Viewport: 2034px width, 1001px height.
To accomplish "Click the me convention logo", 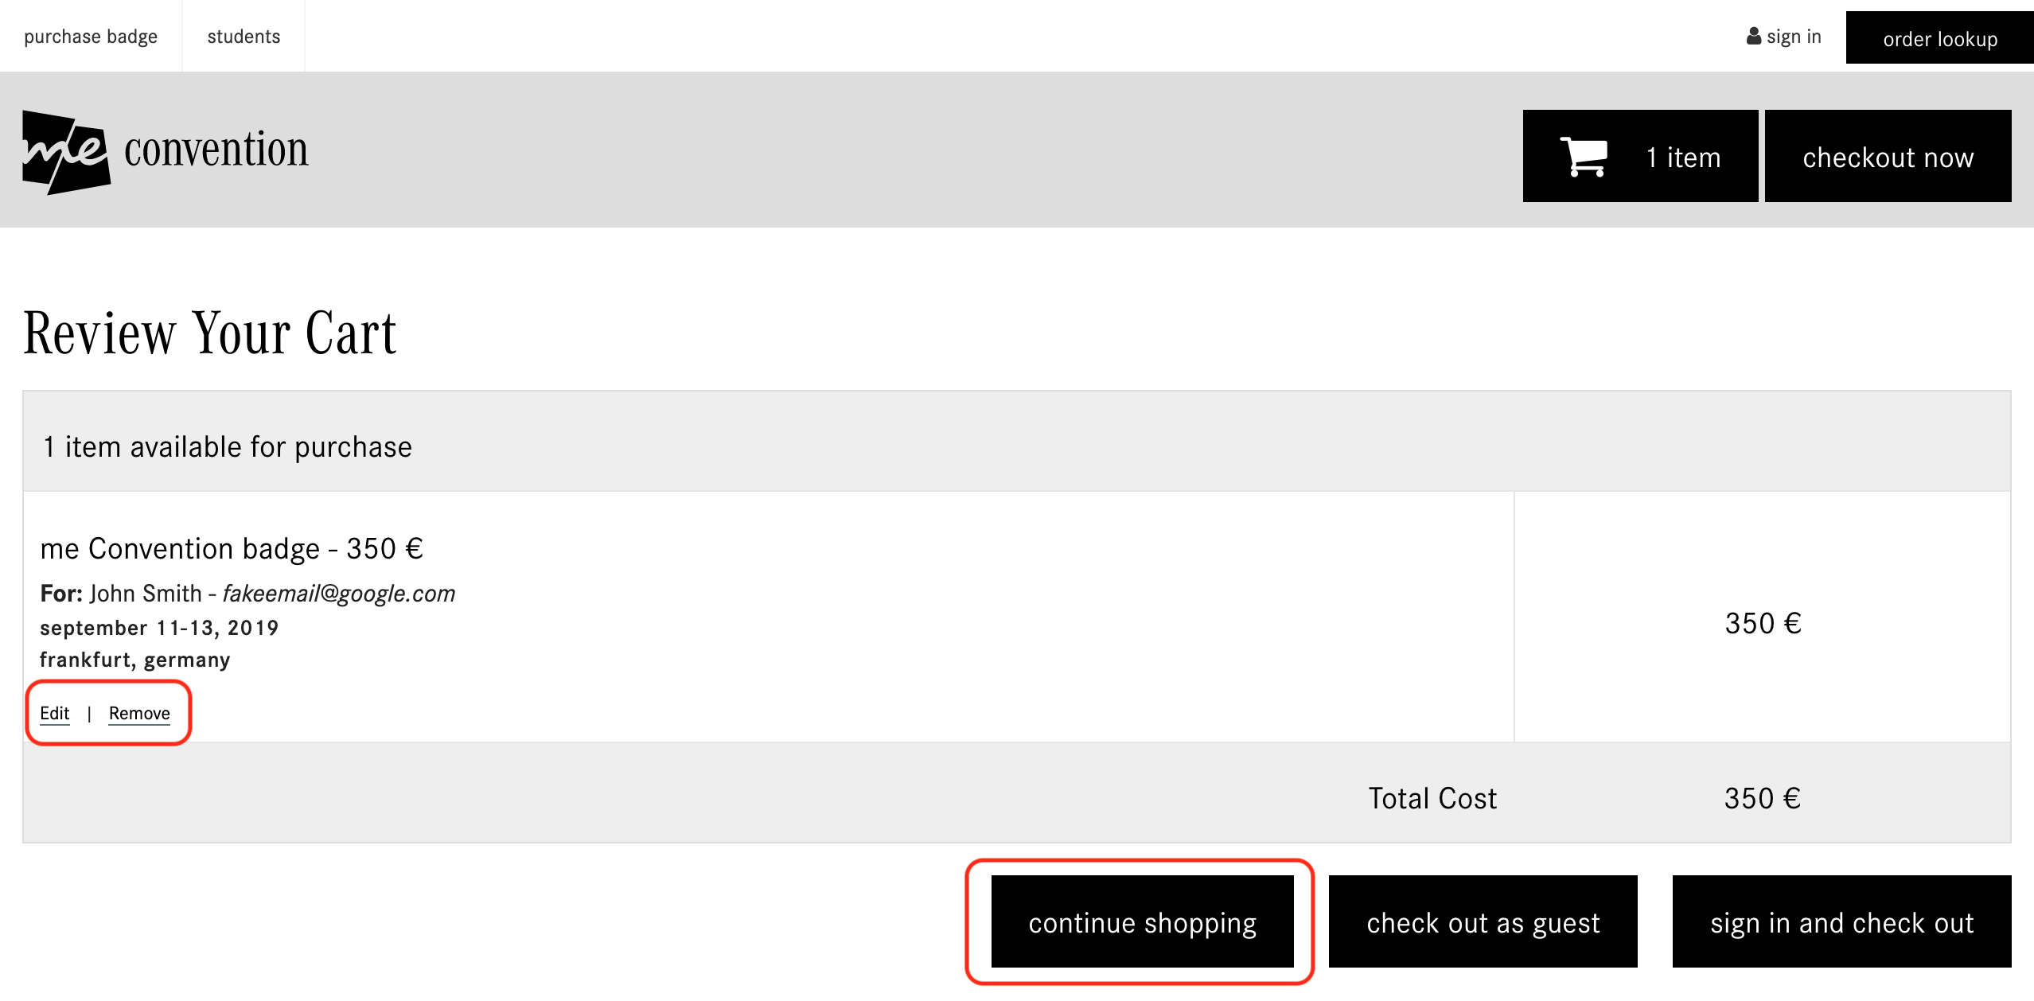I will [x=165, y=152].
